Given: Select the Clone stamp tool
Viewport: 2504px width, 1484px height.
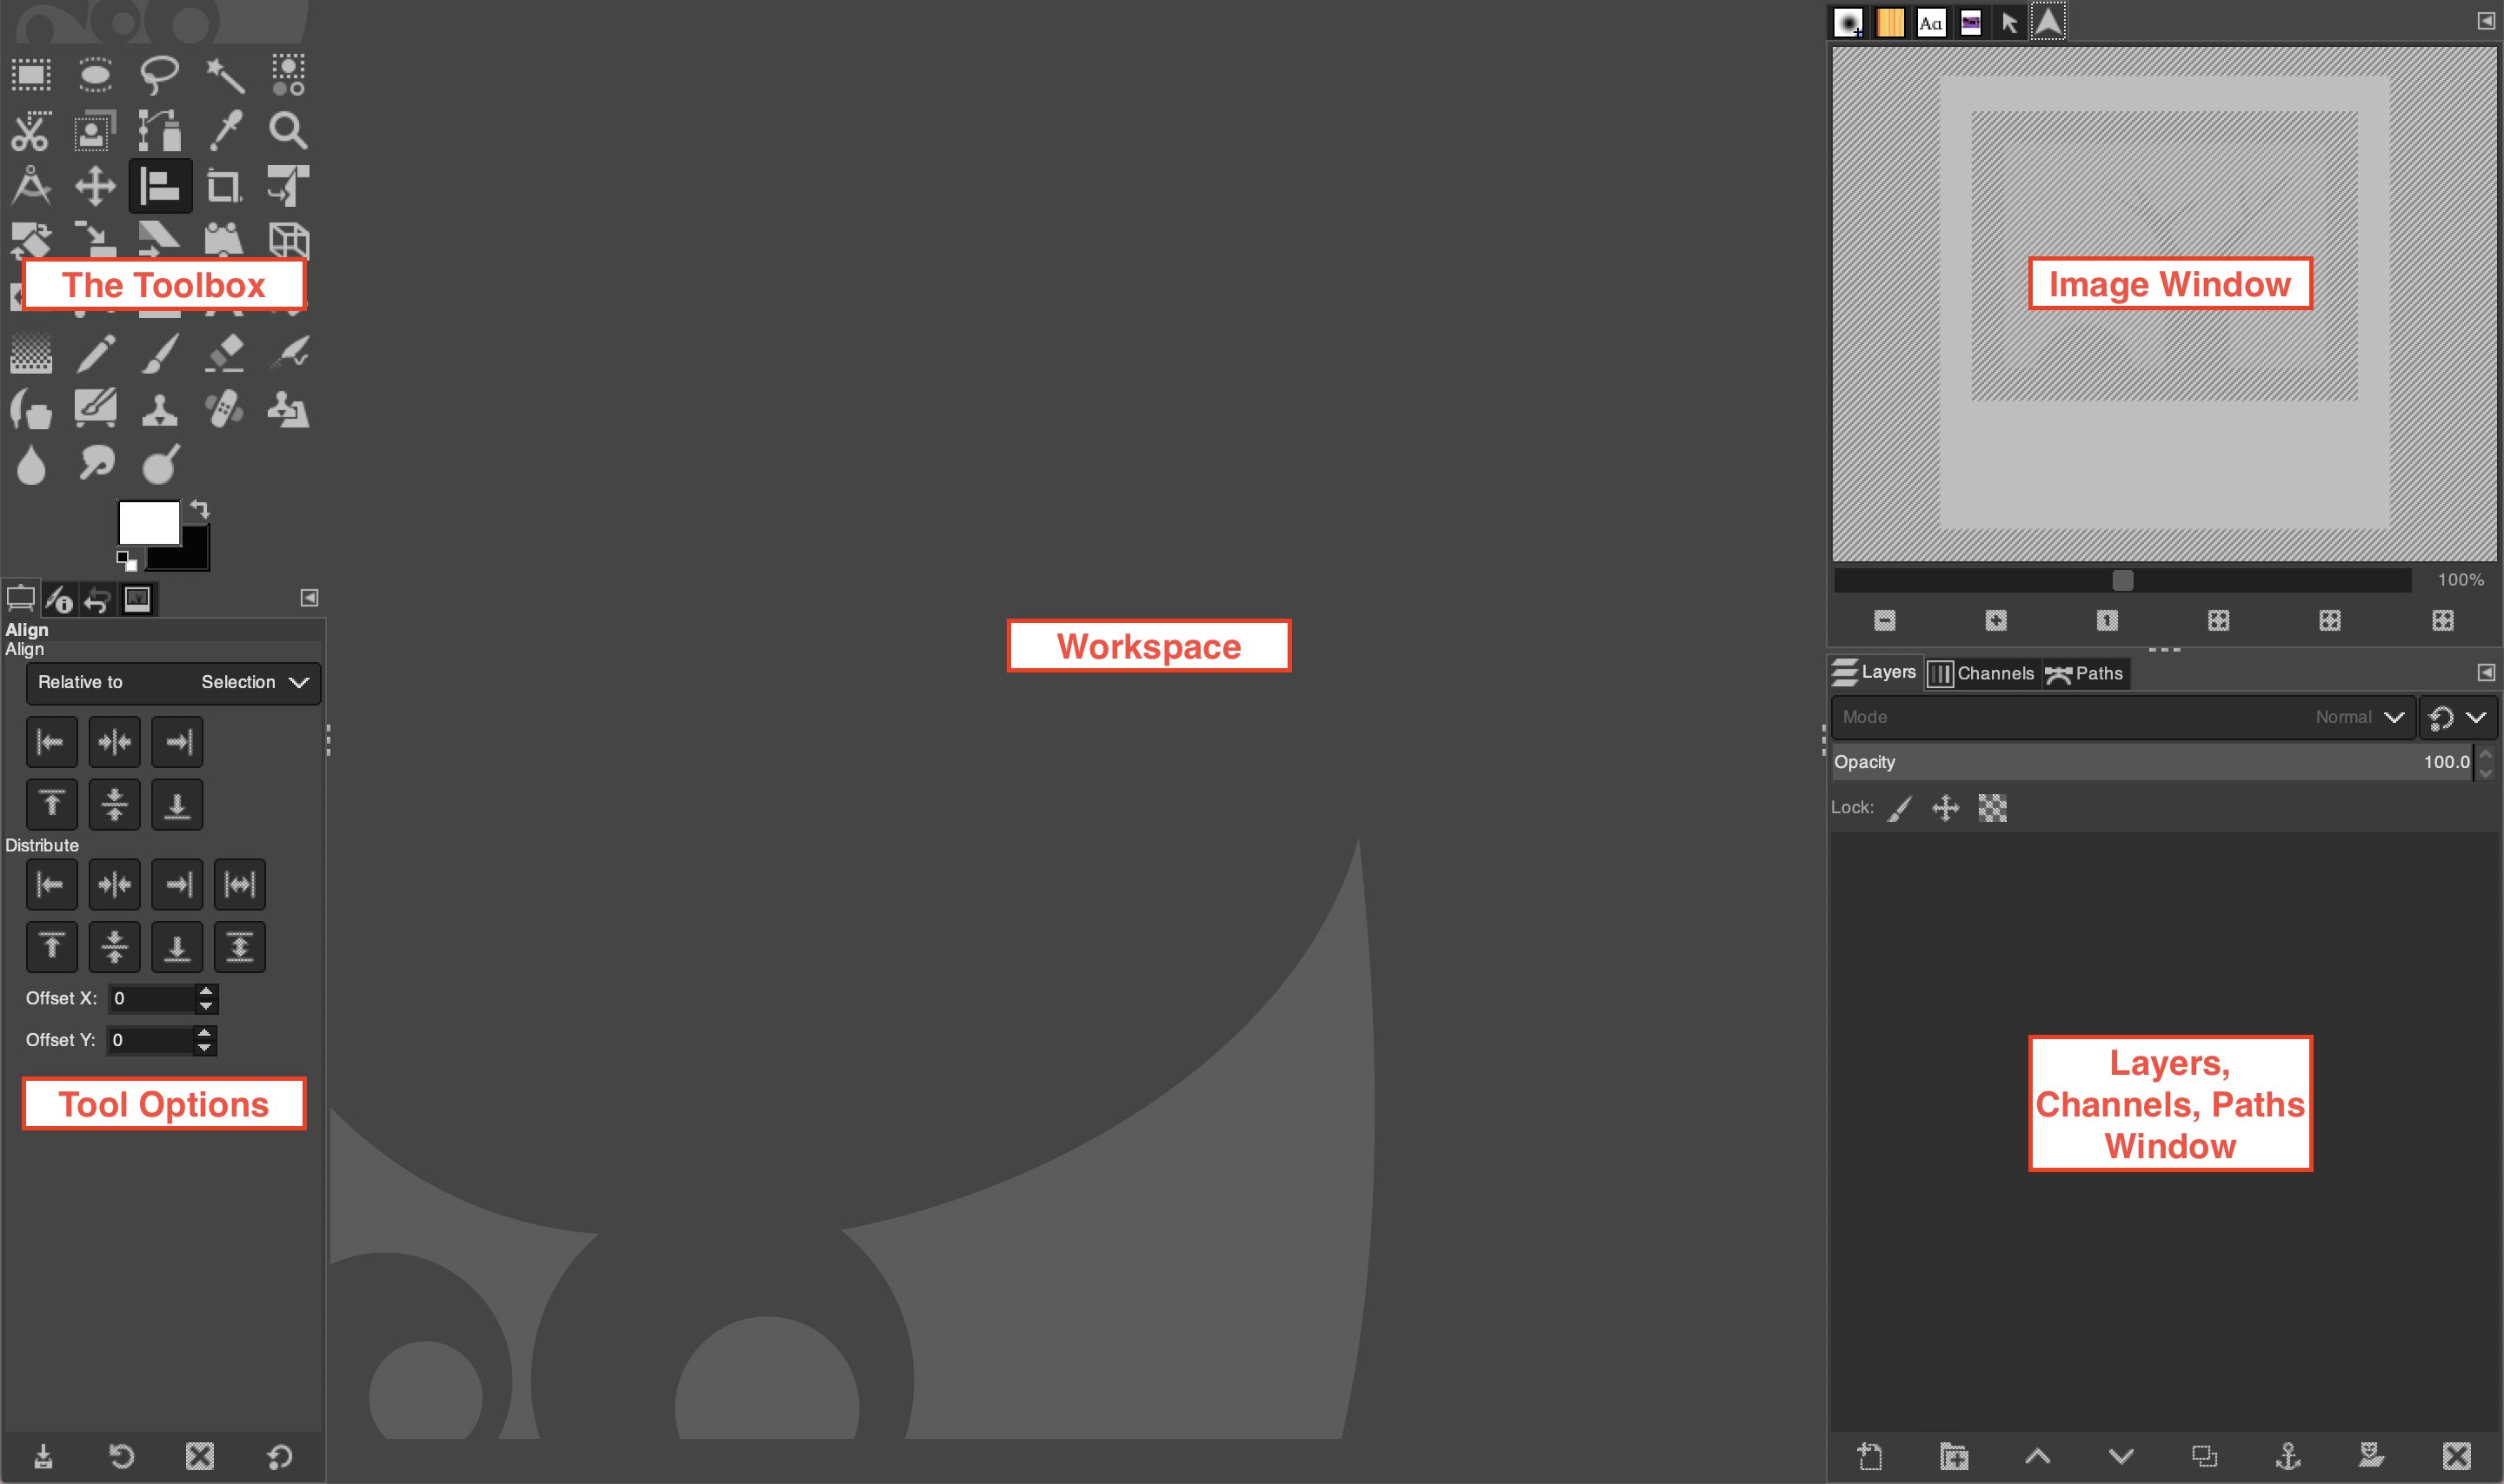Looking at the screenshot, I should [x=159, y=409].
